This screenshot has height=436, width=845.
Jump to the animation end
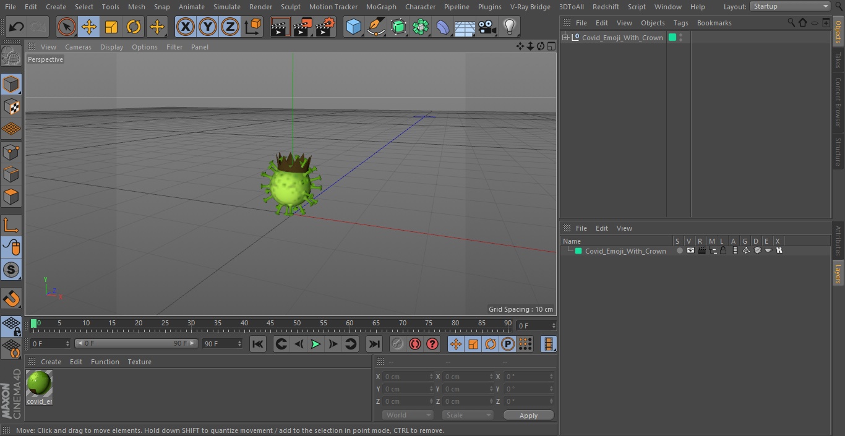tap(374, 344)
